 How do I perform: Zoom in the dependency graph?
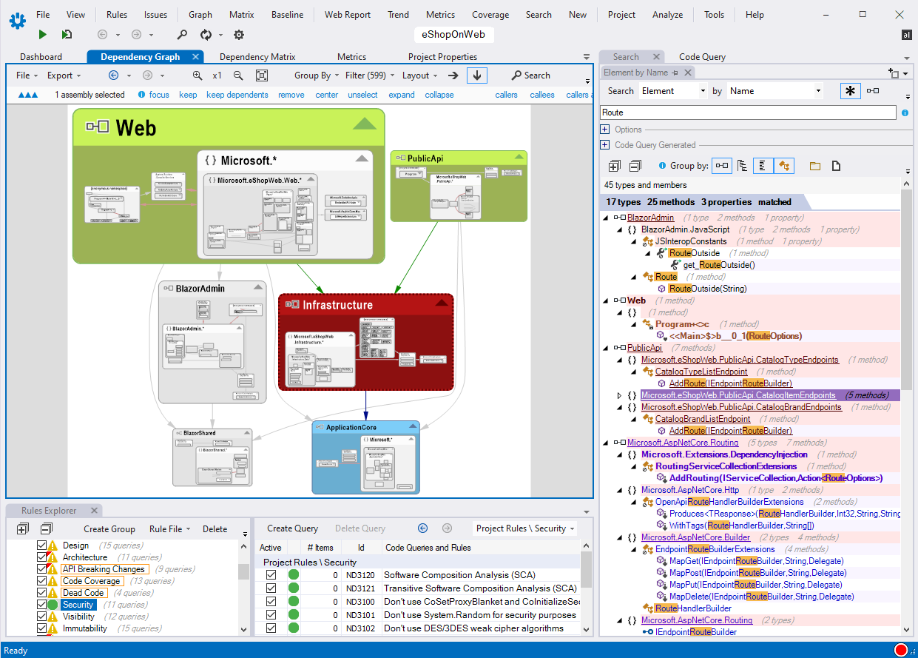198,75
